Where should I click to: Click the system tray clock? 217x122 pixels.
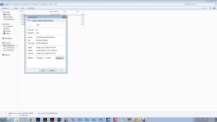[211, 120]
